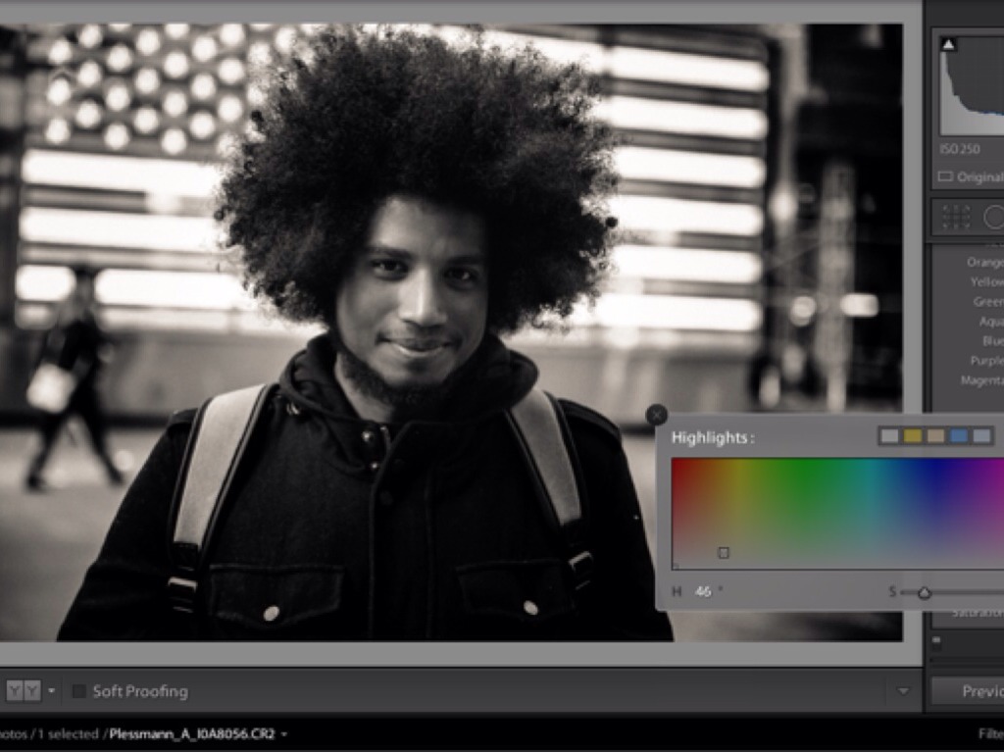Select the Spot Removal circle tool
The height and width of the screenshot is (753, 1004).
(992, 218)
